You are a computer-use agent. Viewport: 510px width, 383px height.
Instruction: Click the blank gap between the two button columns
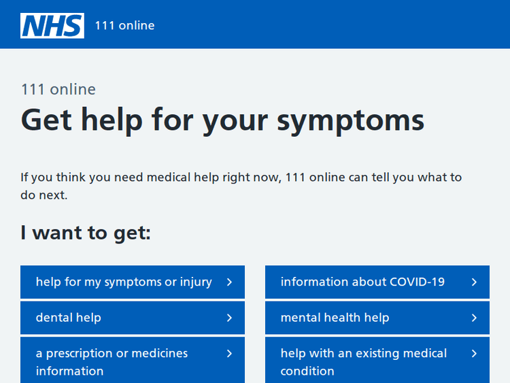(255, 318)
